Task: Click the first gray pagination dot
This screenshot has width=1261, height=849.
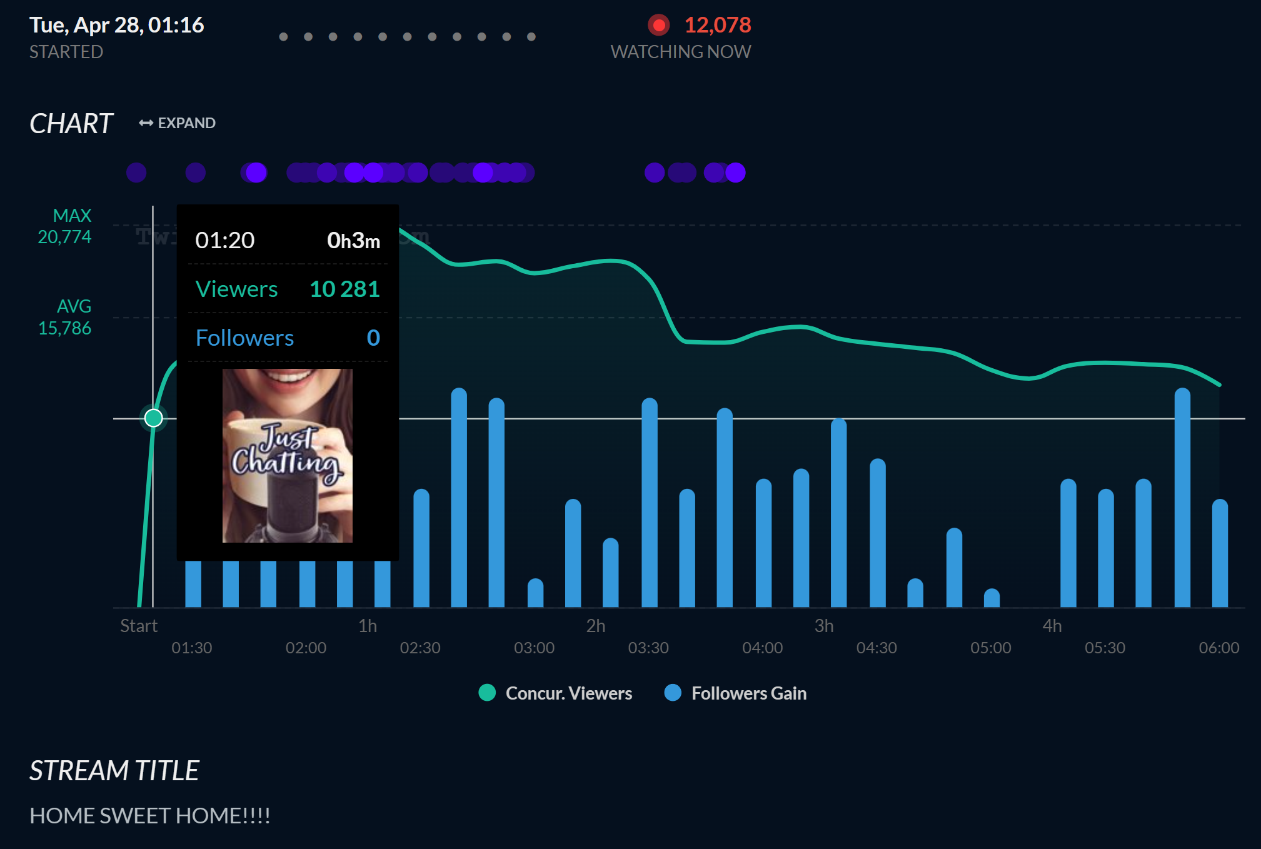Action: coord(283,37)
